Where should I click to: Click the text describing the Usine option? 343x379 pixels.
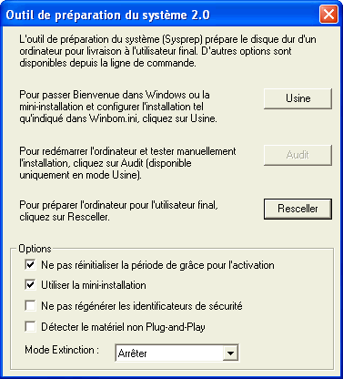click(118, 107)
